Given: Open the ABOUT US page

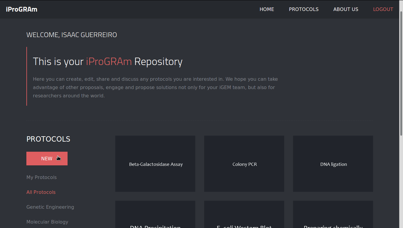Looking at the screenshot, I should click(x=346, y=9).
